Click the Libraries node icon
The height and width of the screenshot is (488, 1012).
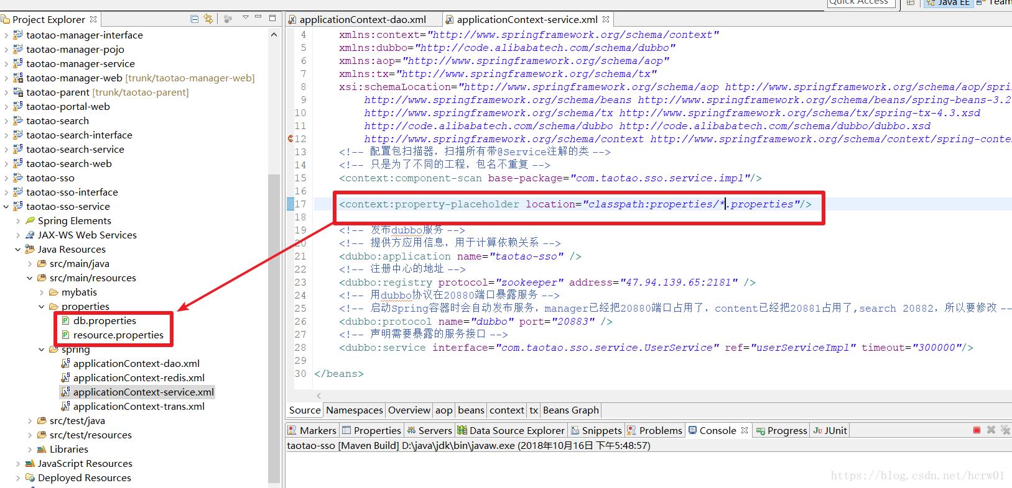pos(42,450)
